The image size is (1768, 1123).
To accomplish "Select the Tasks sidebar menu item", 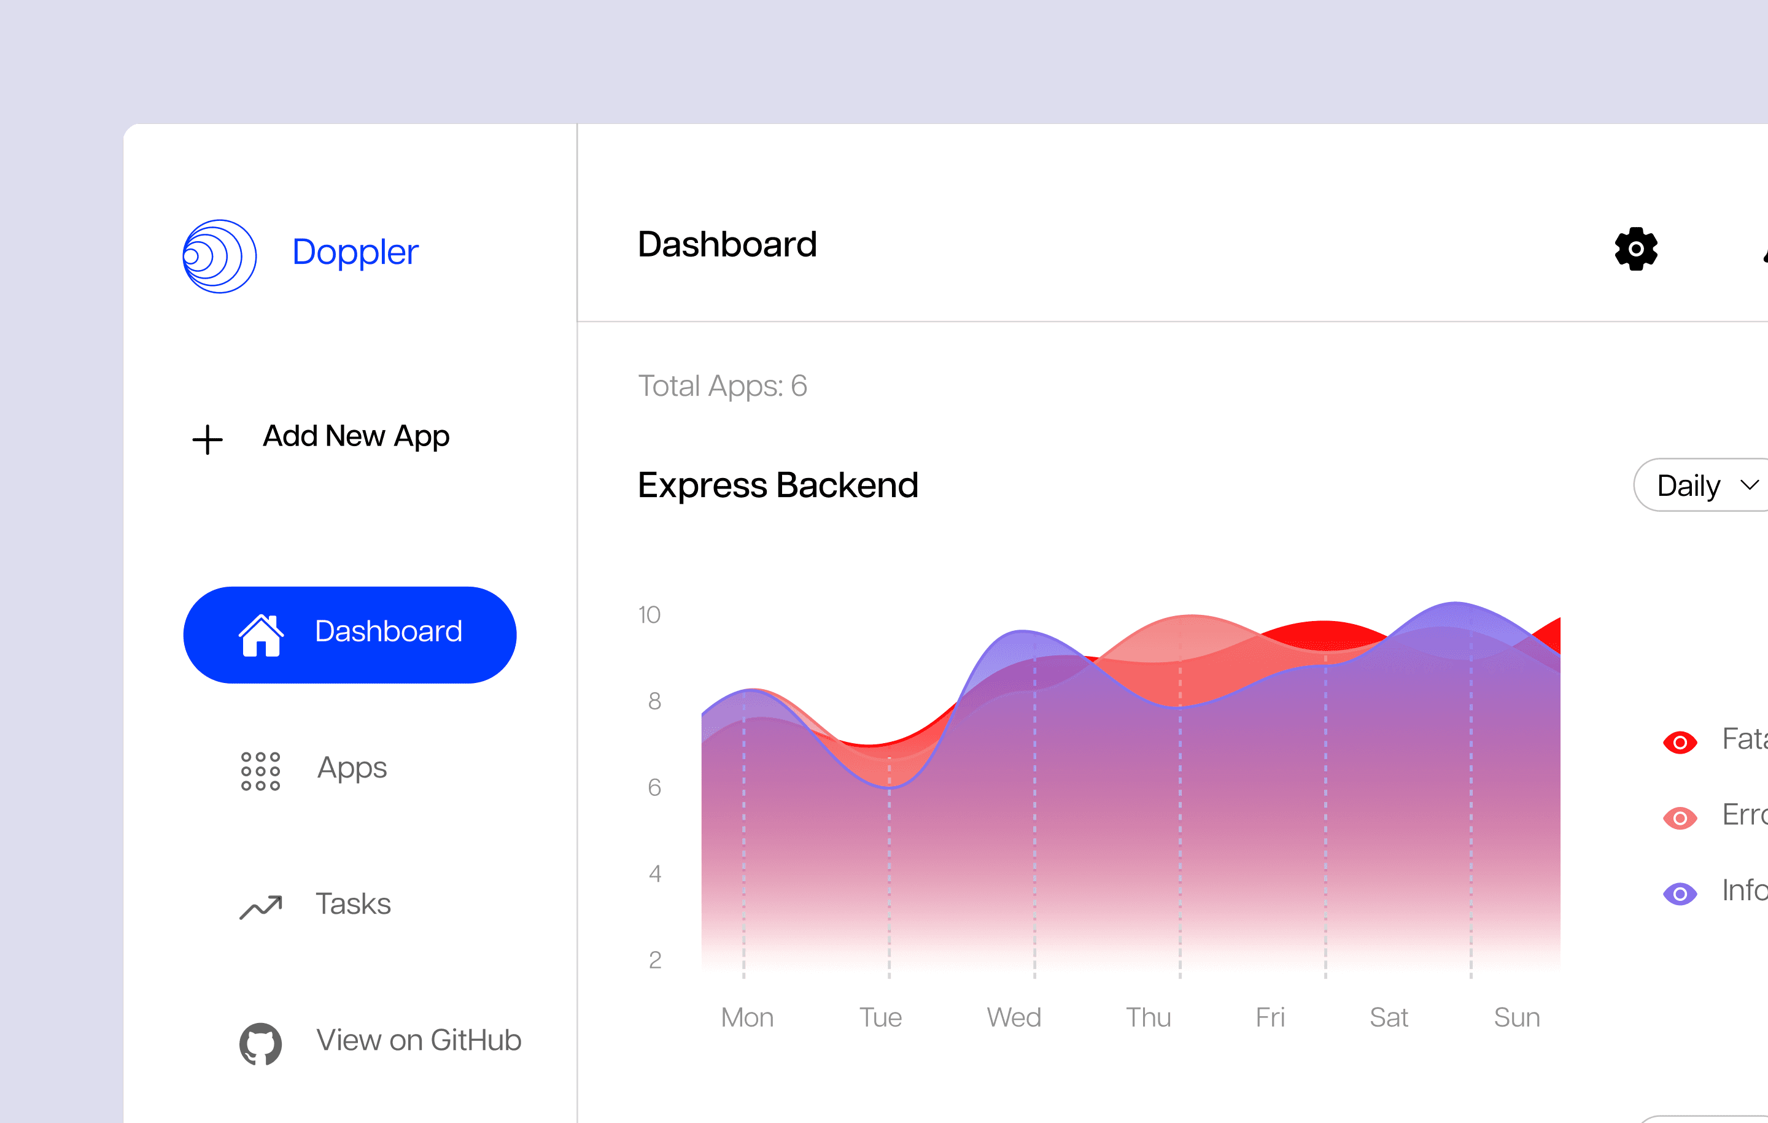I will click(x=353, y=903).
